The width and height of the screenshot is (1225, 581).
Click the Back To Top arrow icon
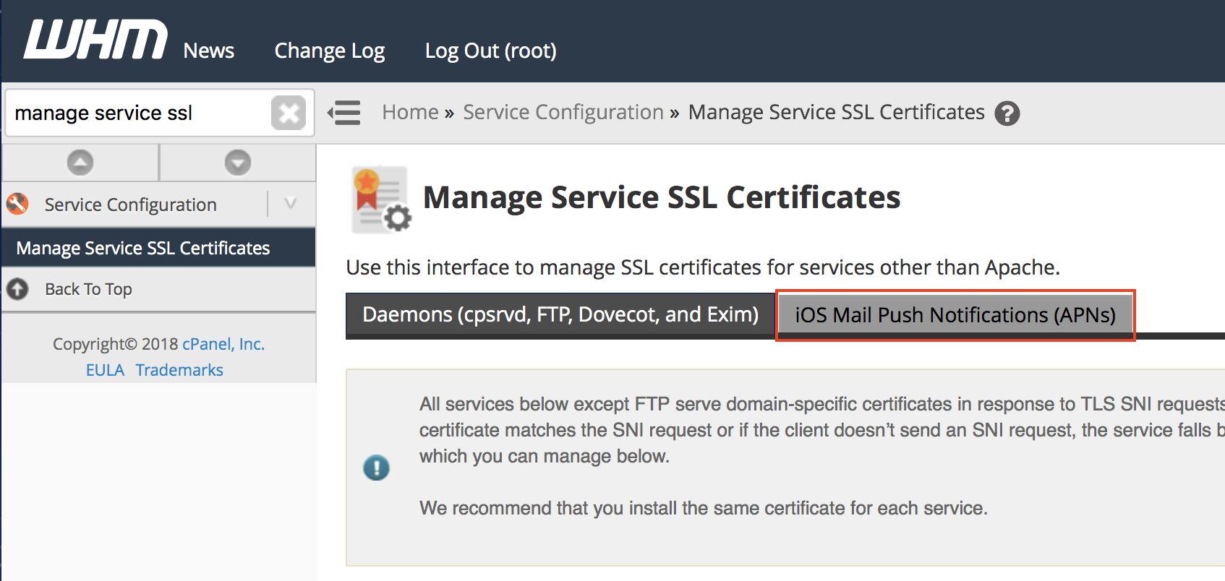[17, 289]
